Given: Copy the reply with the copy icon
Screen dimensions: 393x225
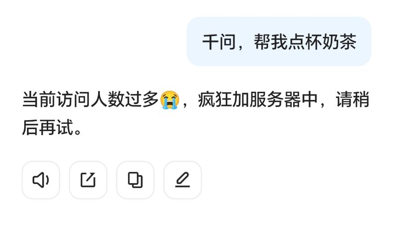Looking at the screenshot, I should 135,180.
